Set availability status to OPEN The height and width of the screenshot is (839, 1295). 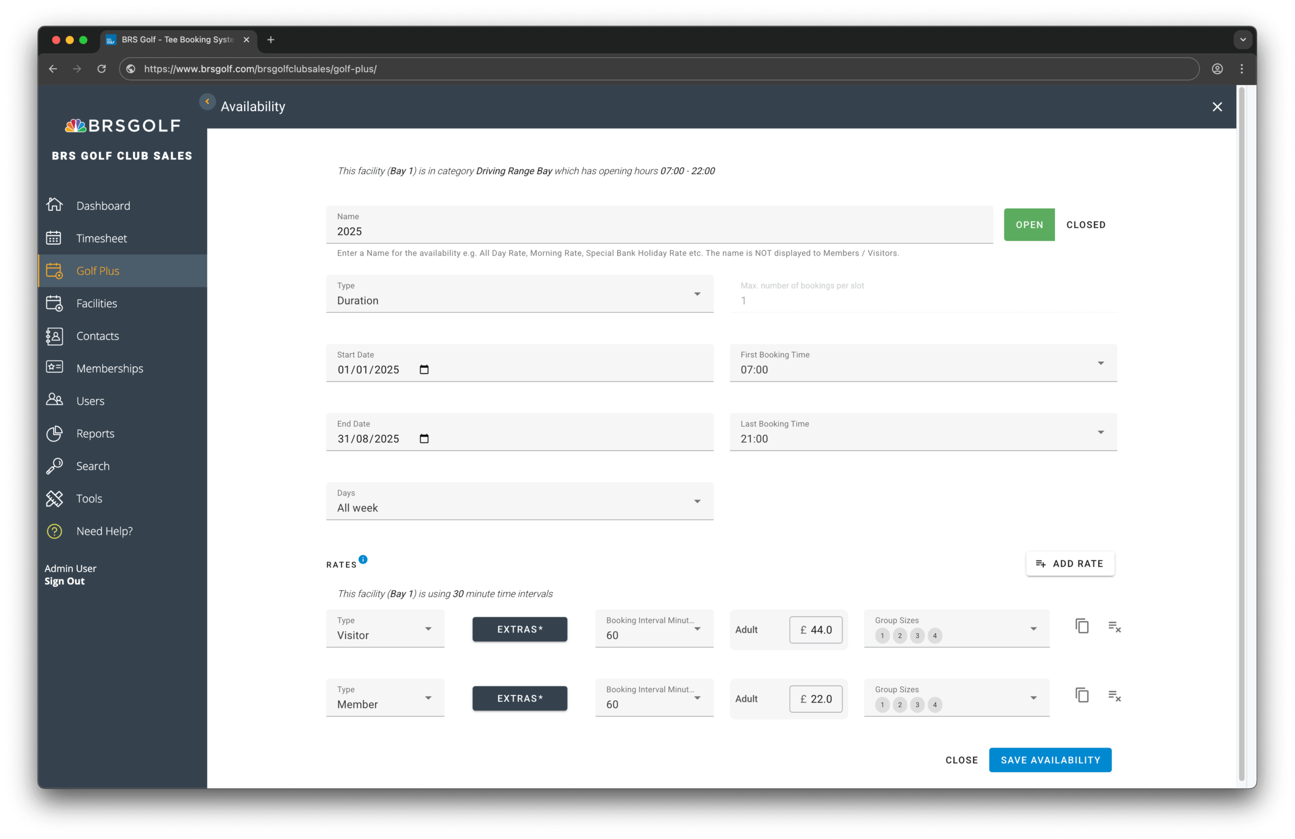(x=1028, y=225)
